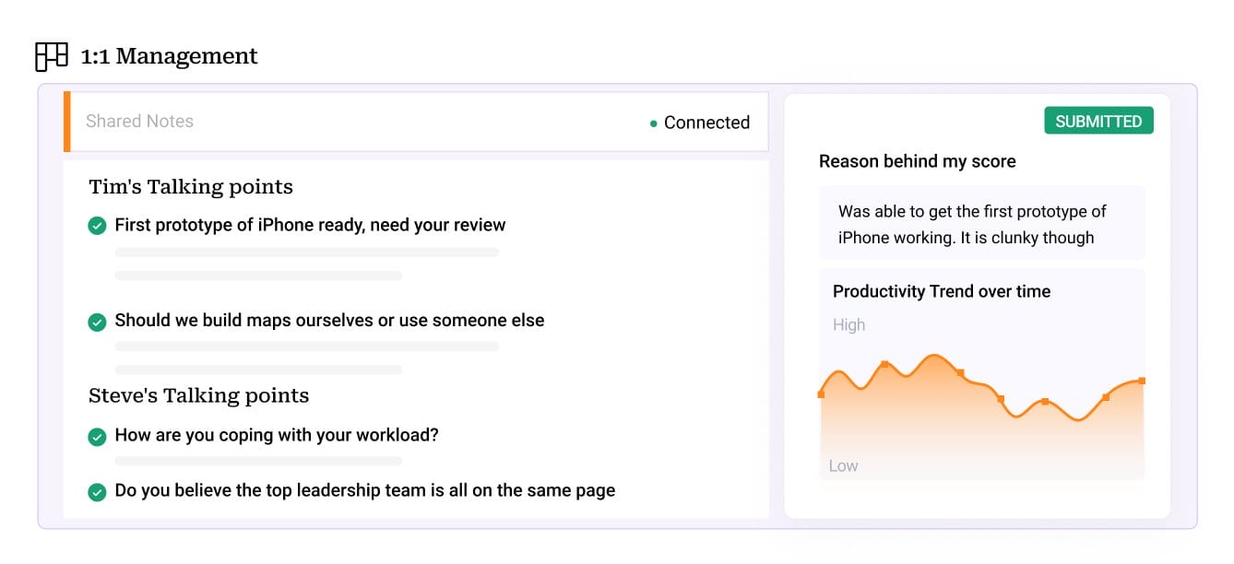
Task: Expand the Productivity Trend over time chart
Action: [x=941, y=291]
